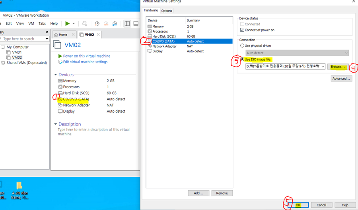Image resolution: width=358 pixels, height=210 pixels.
Task: Click Display device in VM02 summary
Action: [69, 112]
